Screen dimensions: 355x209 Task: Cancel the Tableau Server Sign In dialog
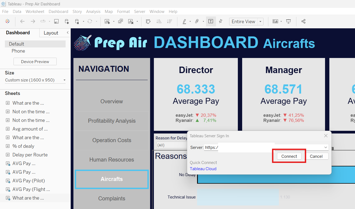point(316,156)
